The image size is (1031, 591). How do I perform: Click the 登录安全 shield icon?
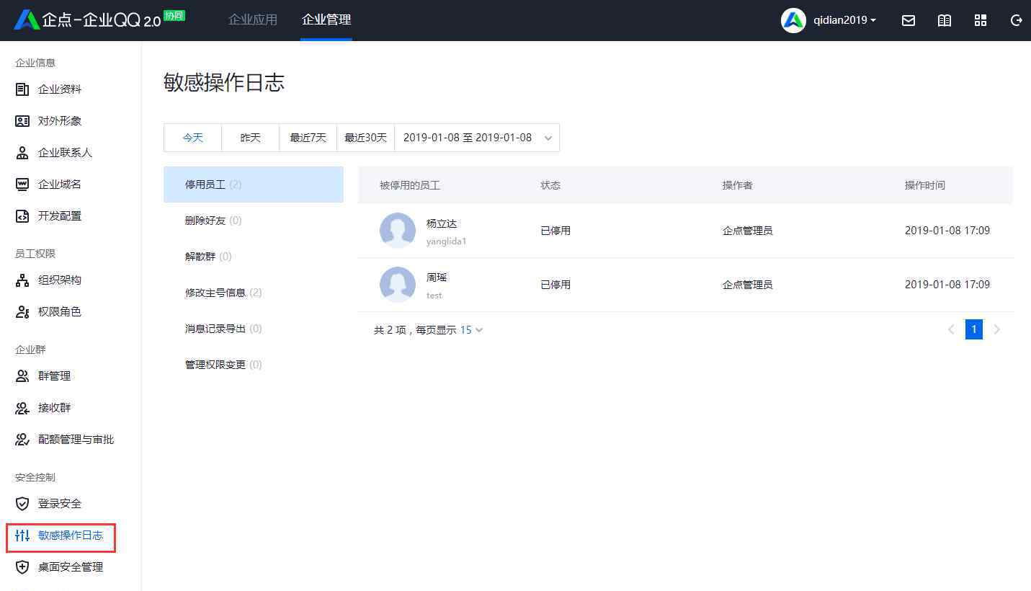click(22, 504)
